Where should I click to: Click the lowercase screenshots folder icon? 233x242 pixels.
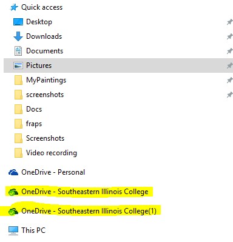pyautogui.click(x=18, y=95)
